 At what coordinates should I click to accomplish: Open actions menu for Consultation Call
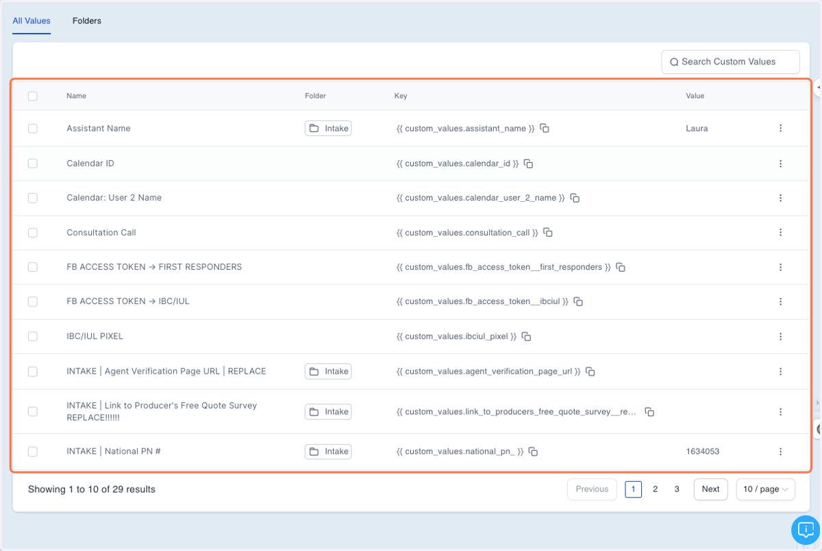pos(780,233)
